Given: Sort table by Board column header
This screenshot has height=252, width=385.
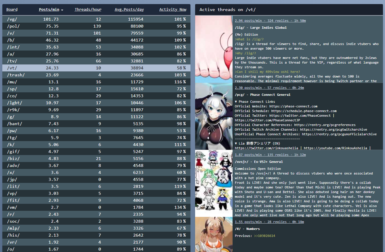Looking at the screenshot, I should tap(12, 10).
